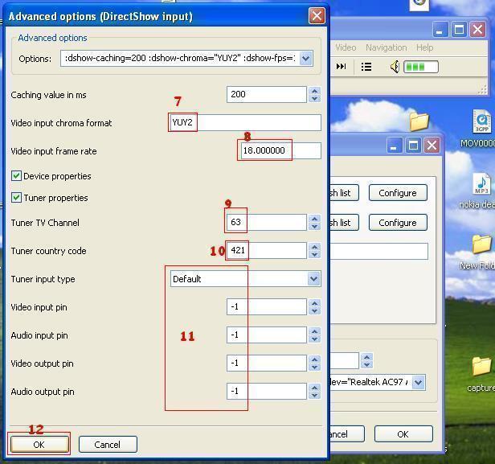
Task: Click Cancel in Advanced options dialog
Action: click(x=107, y=444)
